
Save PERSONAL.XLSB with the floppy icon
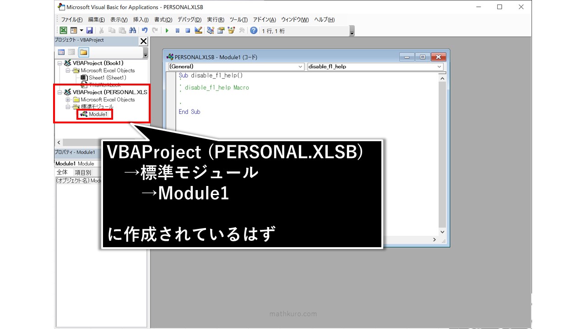tap(89, 31)
